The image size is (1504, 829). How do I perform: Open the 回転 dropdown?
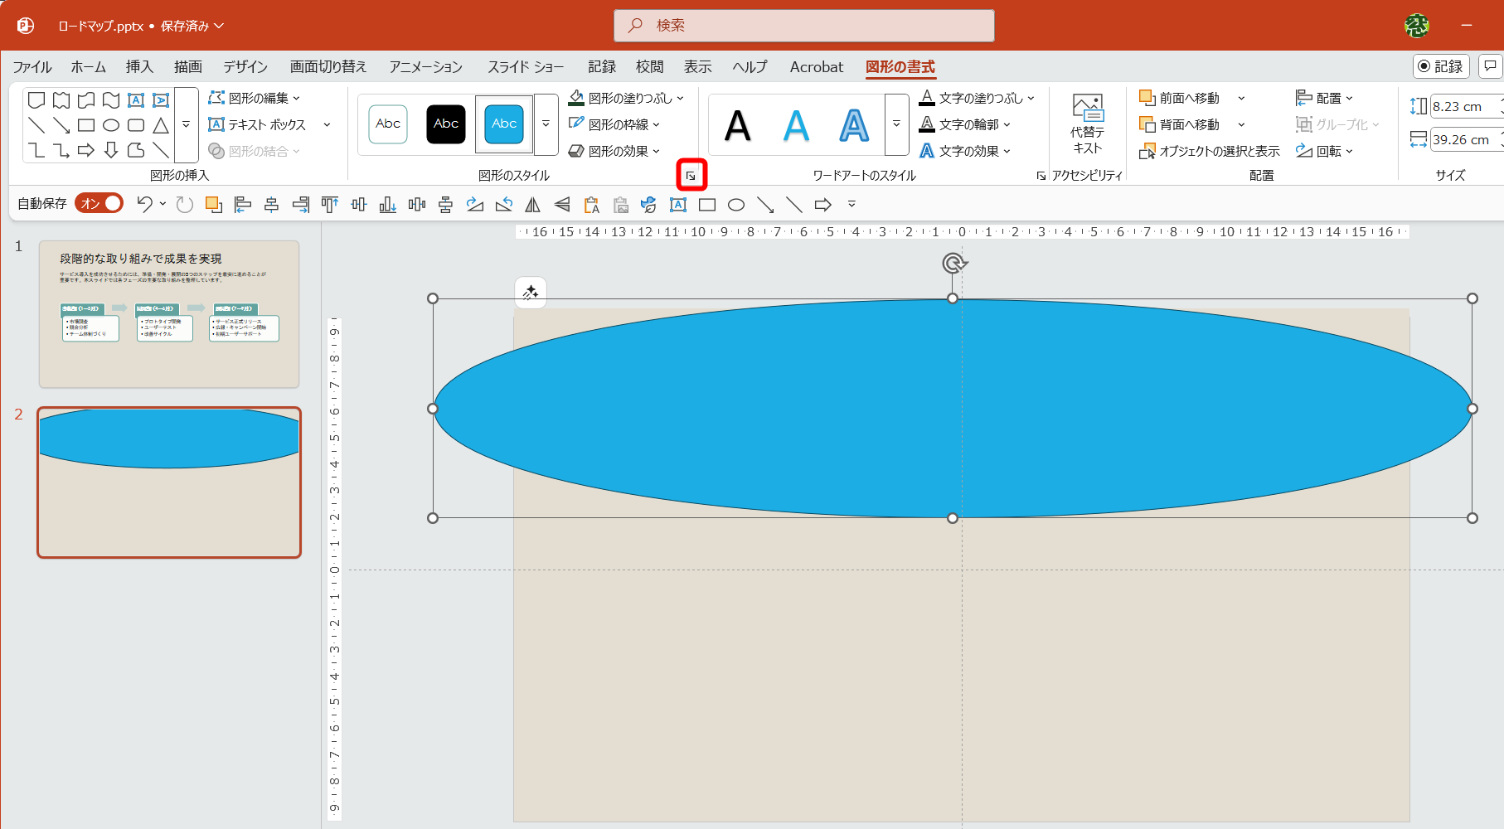point(1324,151)
